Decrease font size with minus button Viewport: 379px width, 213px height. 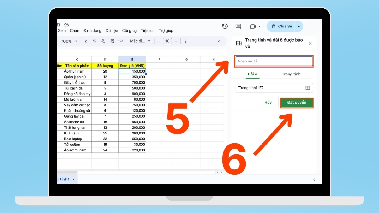(x=159, y=41)
